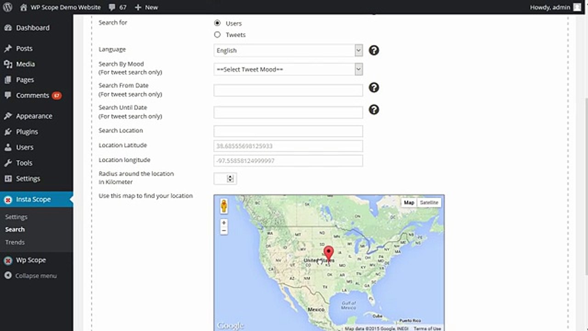
Task: Zoom in on the map
Action: click(x=224, y=223)
